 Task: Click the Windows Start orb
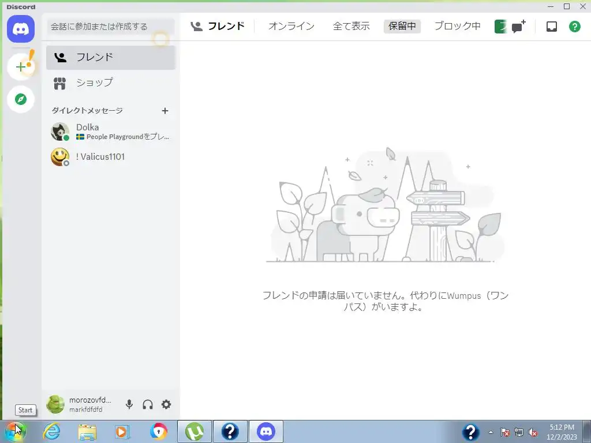pyautogui.click(x=14, y=431)
